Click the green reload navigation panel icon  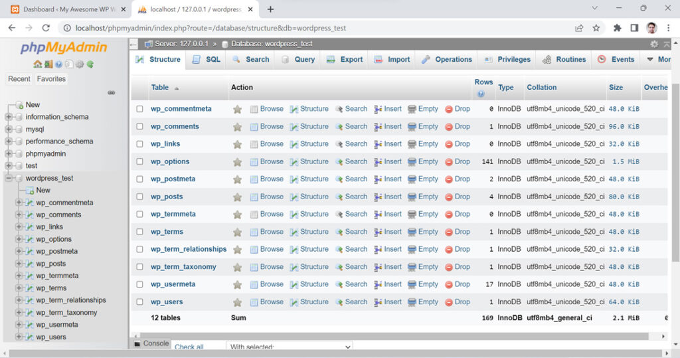pos(90,64)
